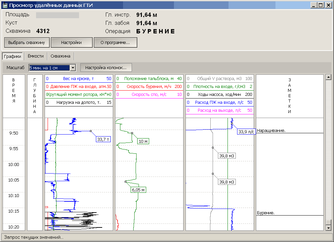The height and width of the screenshot is (242, 334).
Task: Select Ходы насоса, ход/мин header
Action: click(x=220, y=94)
